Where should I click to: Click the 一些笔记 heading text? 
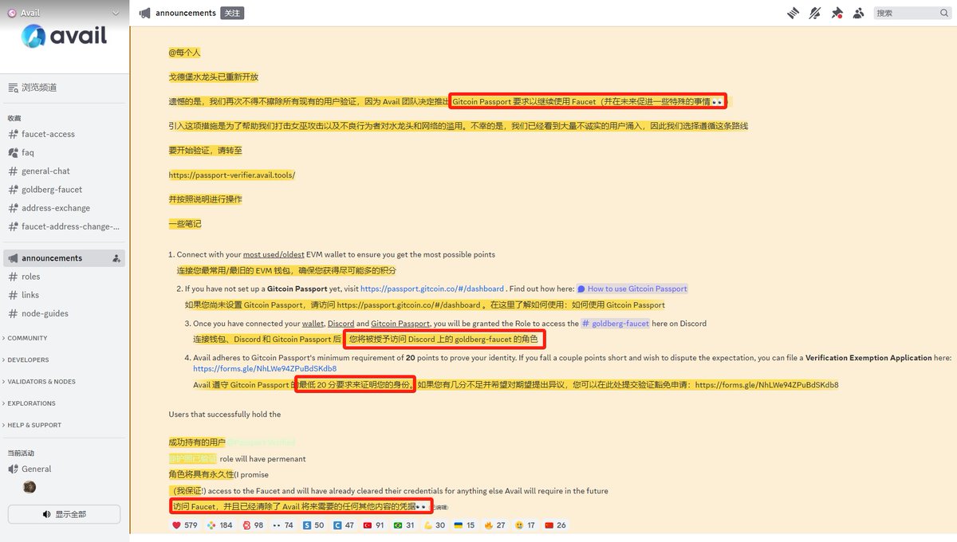(185, 224)
